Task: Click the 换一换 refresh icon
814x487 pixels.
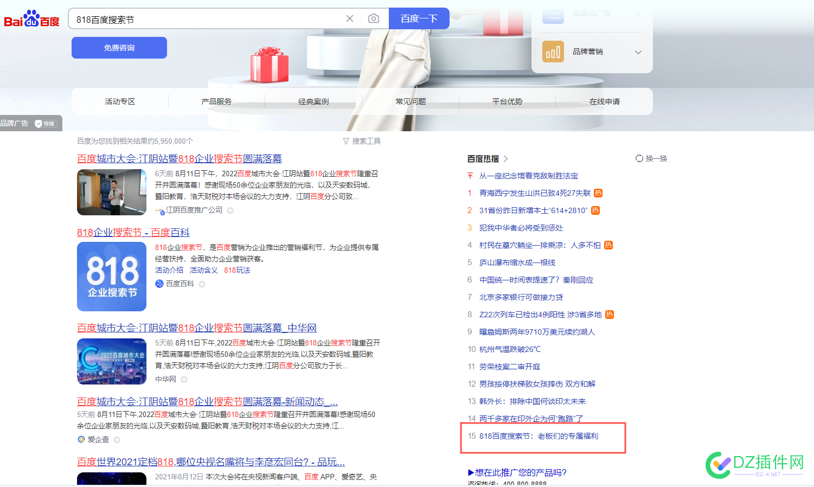Action: (639, 158)
